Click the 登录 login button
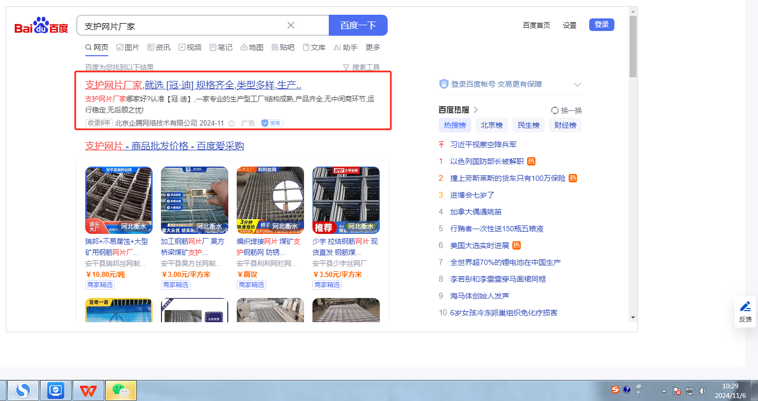This screenshot has width=758, height=401. [602, 24]
